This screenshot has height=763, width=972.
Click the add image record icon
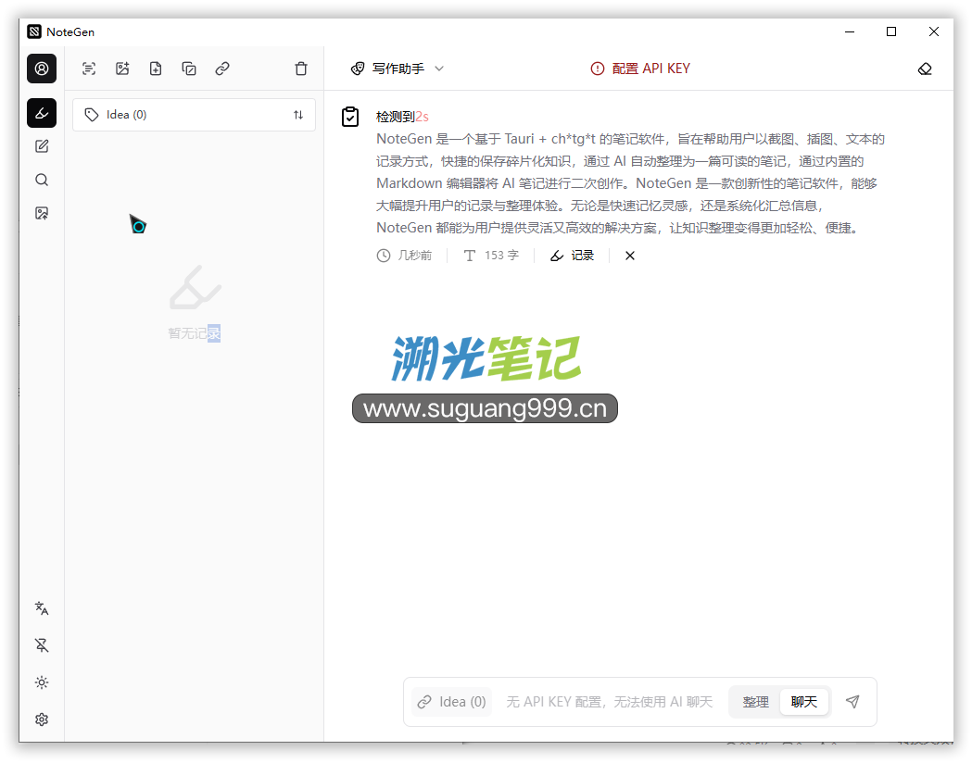[x=122, y=69]
